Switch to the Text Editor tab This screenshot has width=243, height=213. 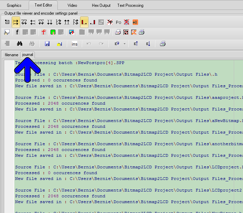point(43,5)
